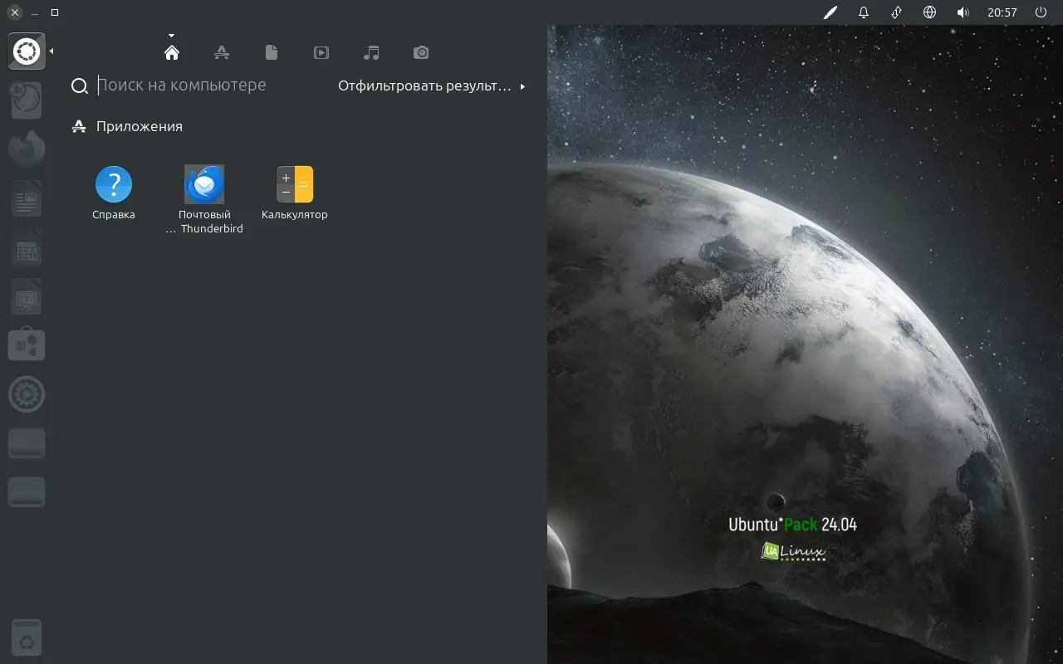Open the network connections indicator
Image resolution: width=1063 pixels, height=664 pixels.
click(x=897, y=12)
